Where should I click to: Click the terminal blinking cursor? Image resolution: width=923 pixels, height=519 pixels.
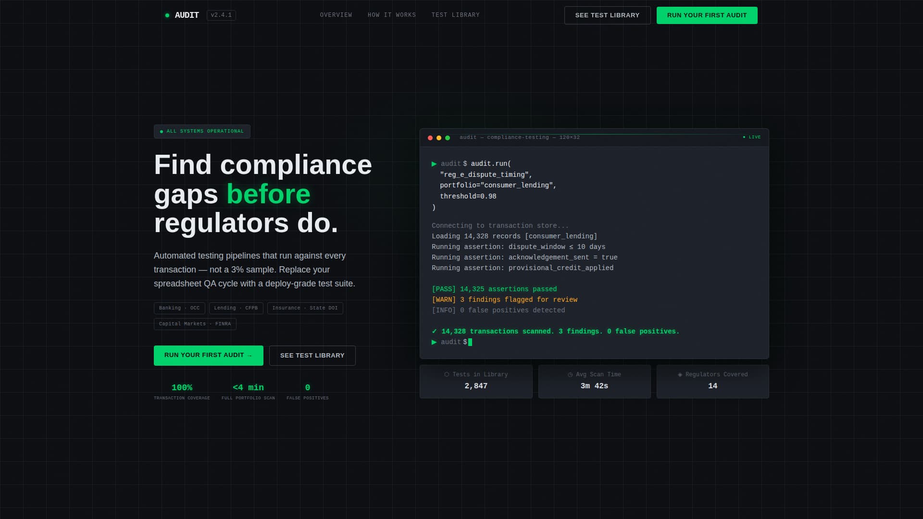coord(470,342)
